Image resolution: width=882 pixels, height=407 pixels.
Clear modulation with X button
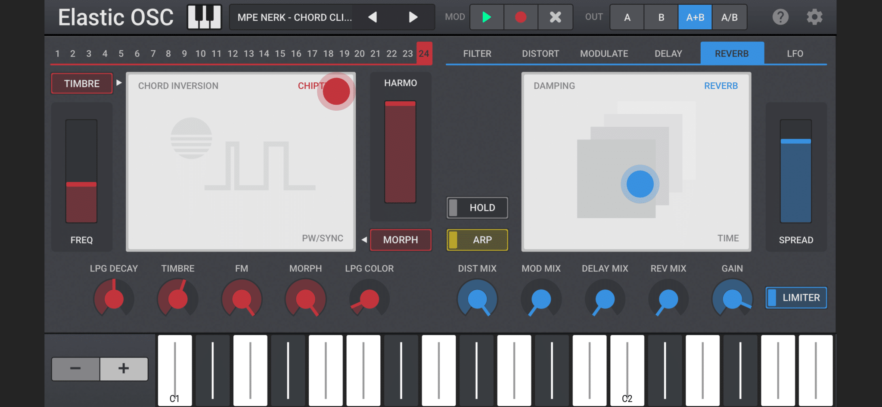(x=555, y=17)
